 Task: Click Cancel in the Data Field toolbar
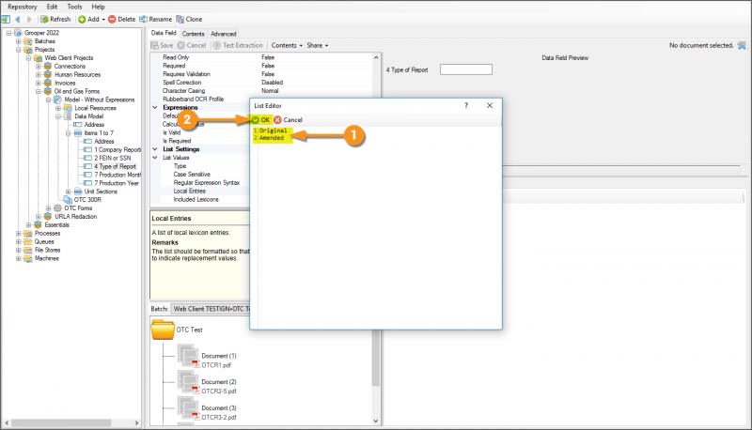pyautogui.click(x=192, y=45)
